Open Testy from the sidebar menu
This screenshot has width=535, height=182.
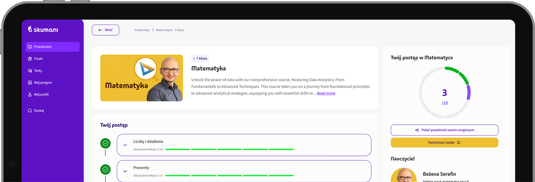pyautogui.click(x=38, y=71)
